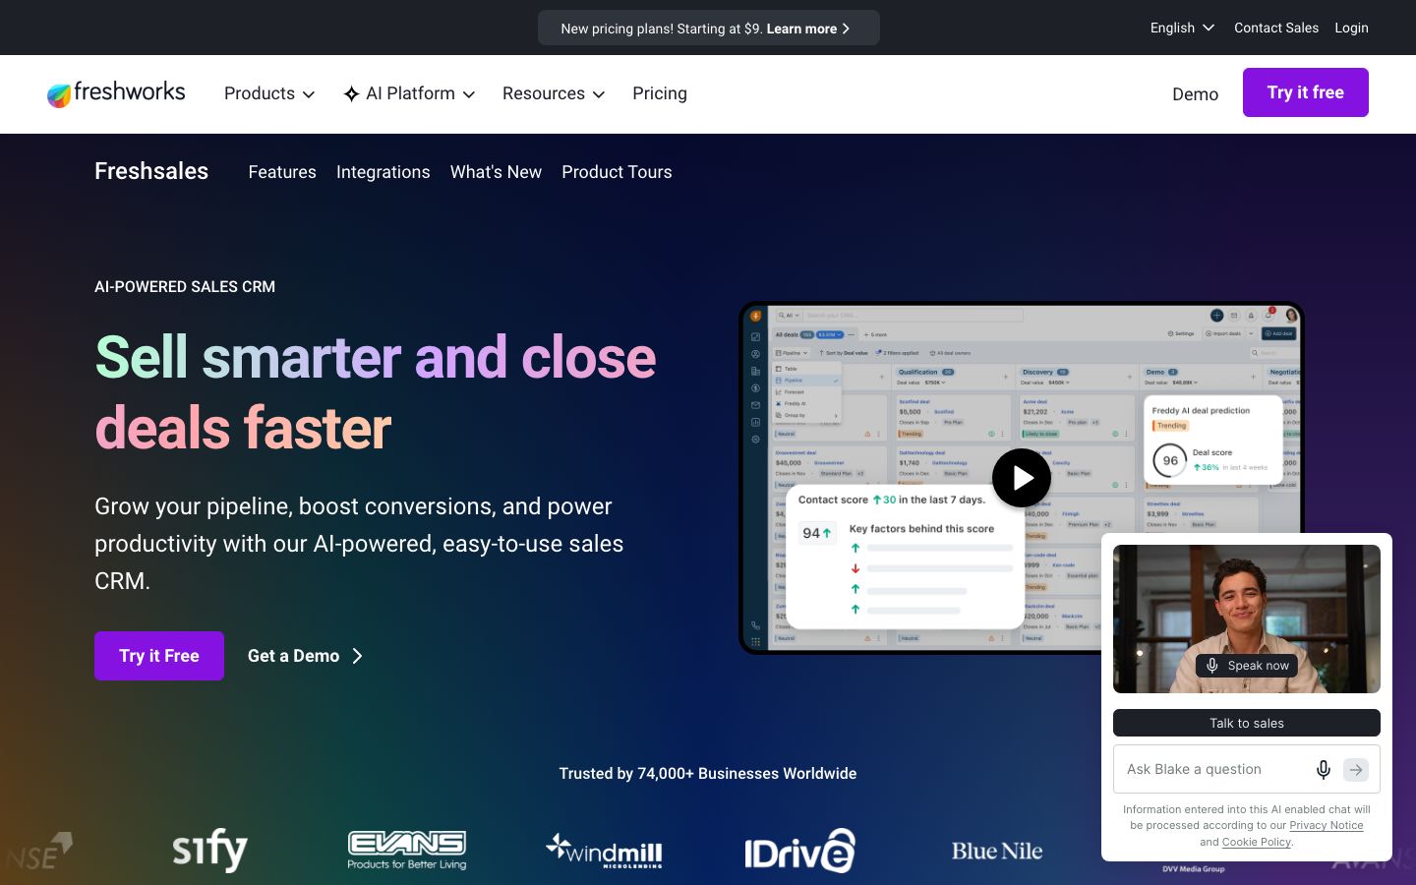Image resolution: width=1416 pixels, height=885 pixels.
Task: Click the Try it Free hero button
Action: click(x=159, y=656)
